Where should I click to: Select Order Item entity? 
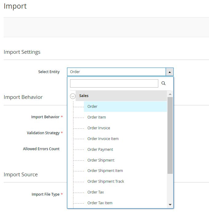pos(97,117)
